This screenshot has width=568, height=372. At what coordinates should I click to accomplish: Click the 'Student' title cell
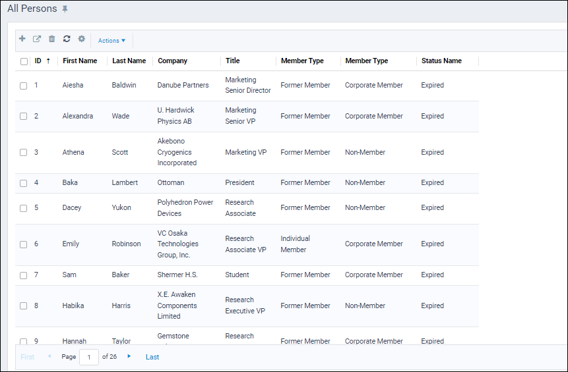click(237, 275)
